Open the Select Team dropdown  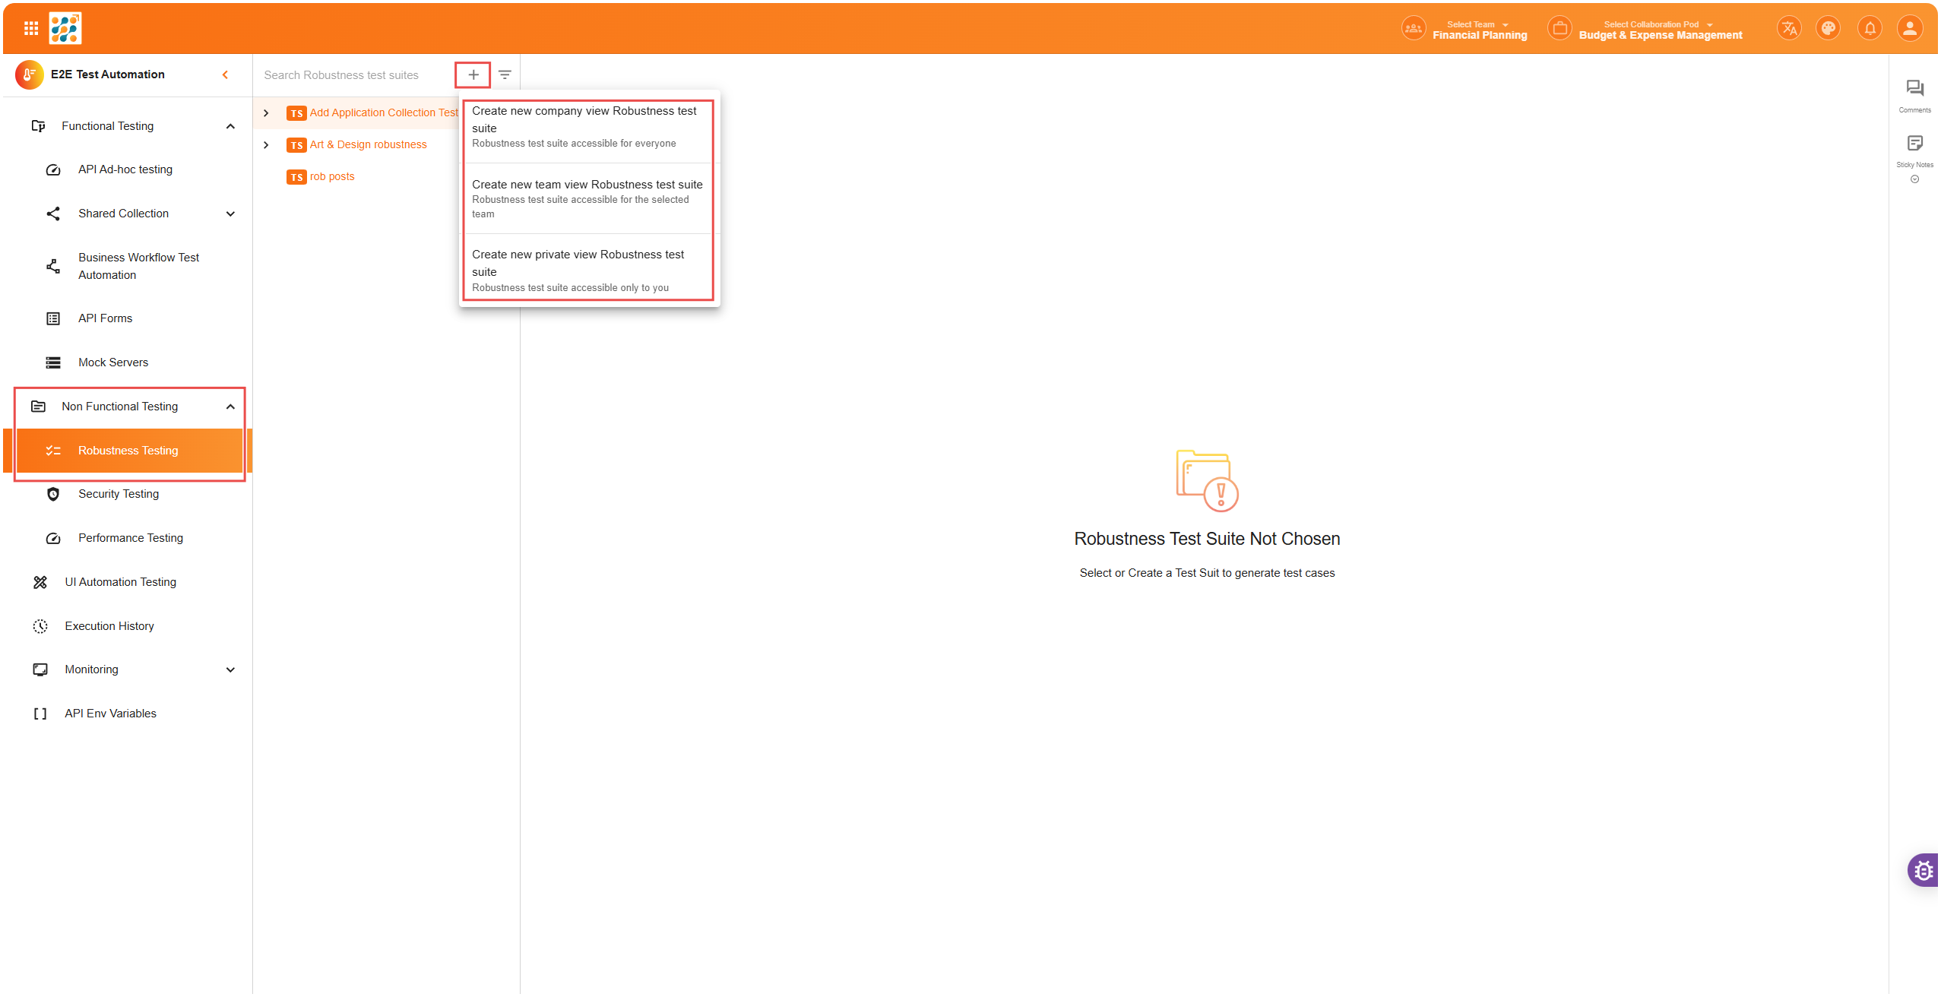coord(1478,29)
